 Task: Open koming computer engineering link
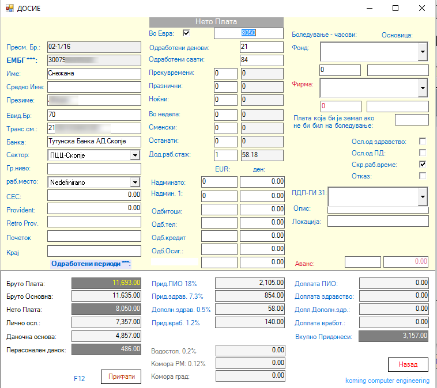point(387,381)
